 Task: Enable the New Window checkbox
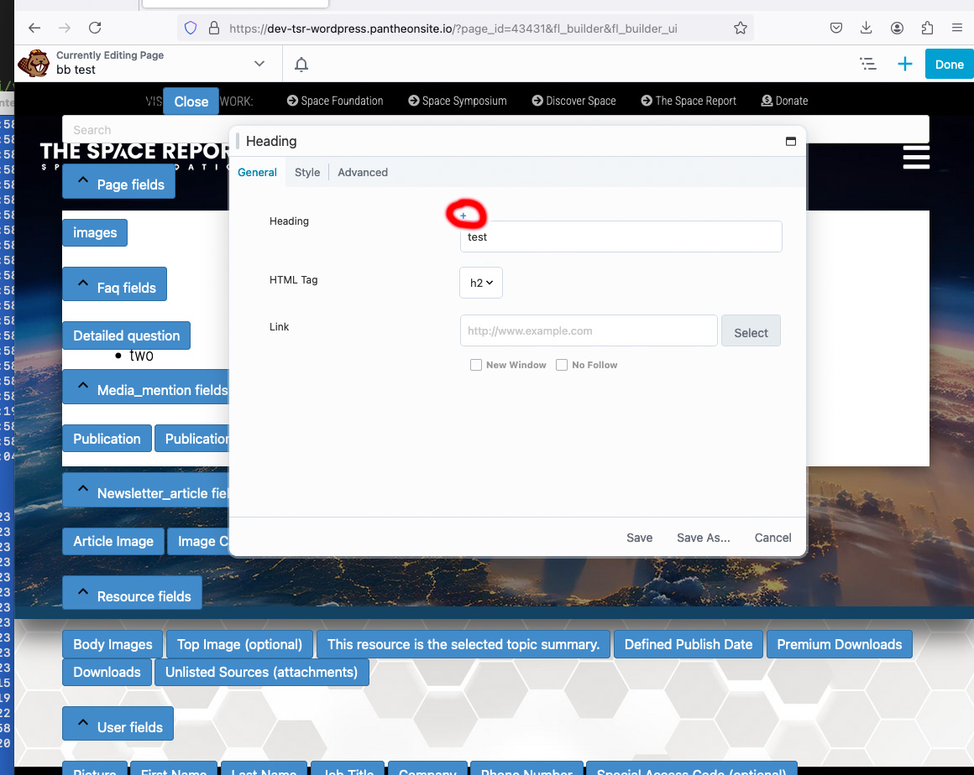[x=476, y=365]
